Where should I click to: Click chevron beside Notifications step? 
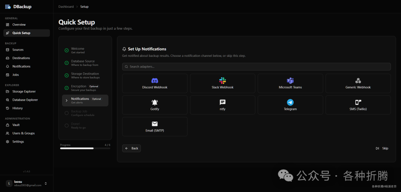coord(66,101)
